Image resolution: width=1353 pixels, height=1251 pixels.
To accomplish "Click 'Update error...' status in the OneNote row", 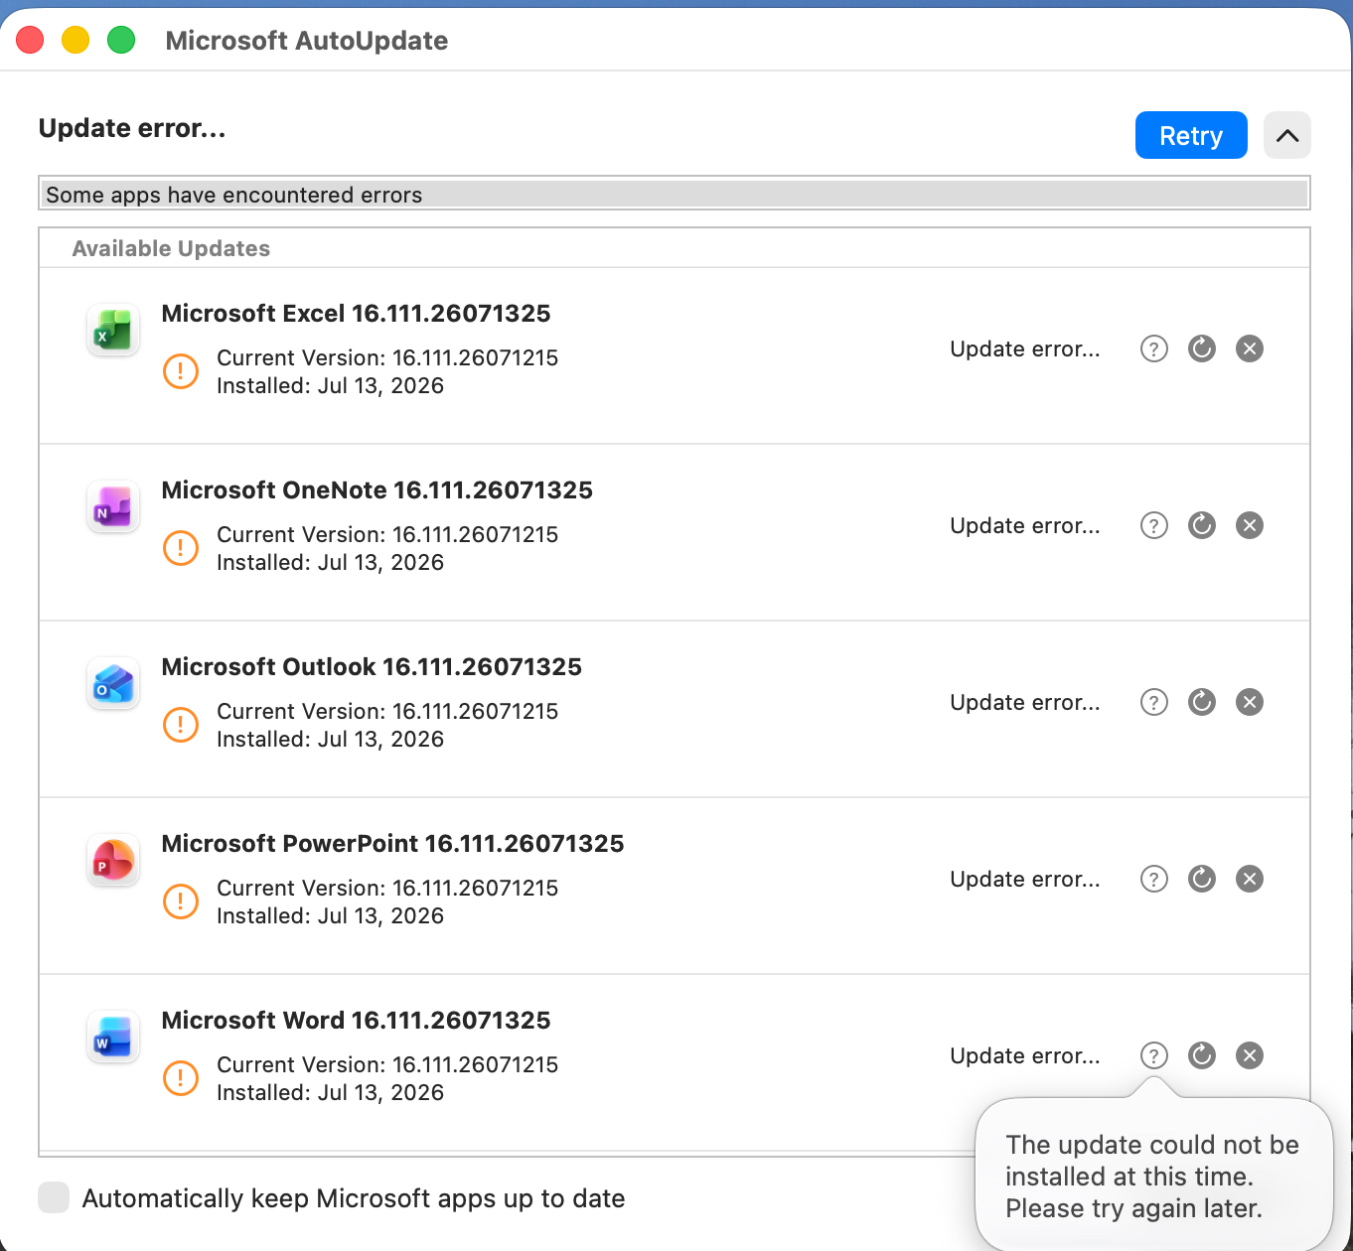I will coord(1025,525).
